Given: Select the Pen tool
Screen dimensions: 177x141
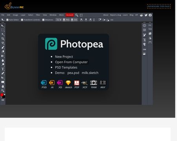Looking at the screenshot, I should pyautogui.click(x=3, y=73).
